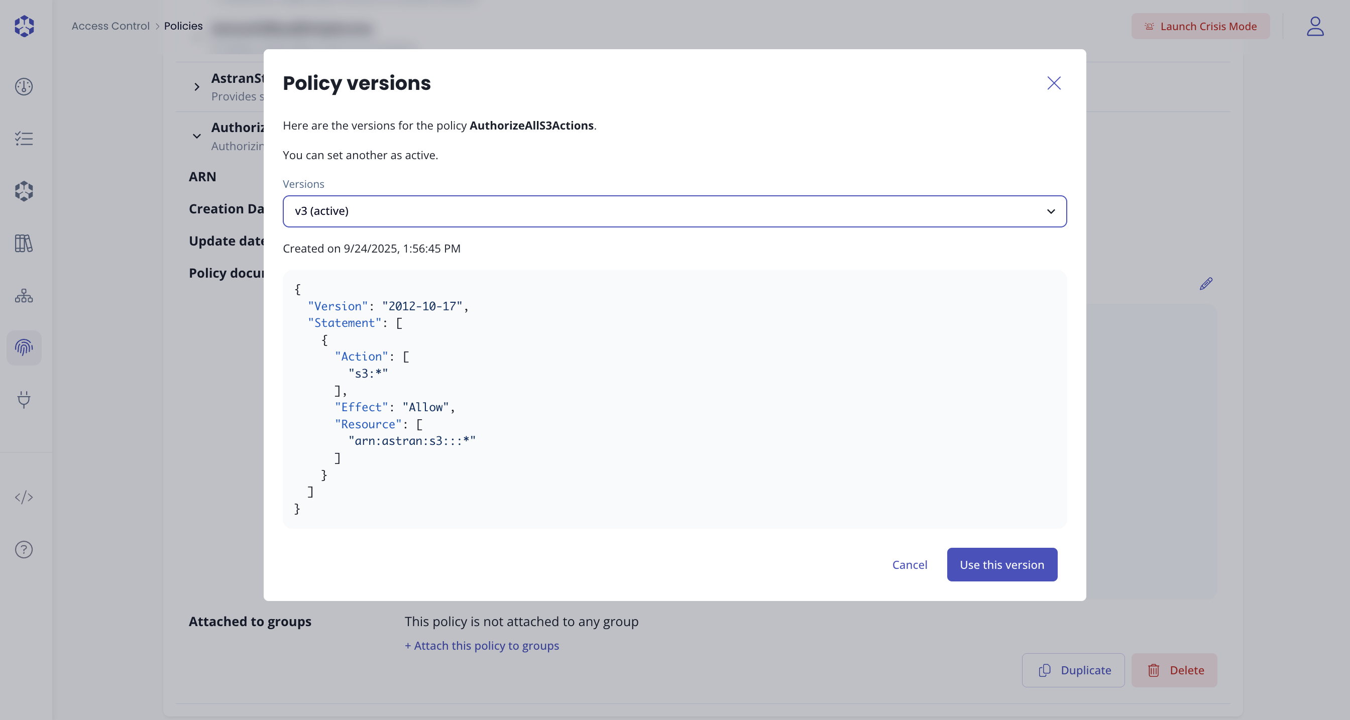Open the help question mark icon

(x=24, y=549)
